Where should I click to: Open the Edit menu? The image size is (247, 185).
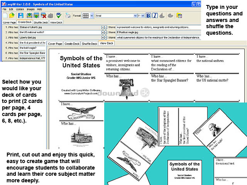[11, 9]
